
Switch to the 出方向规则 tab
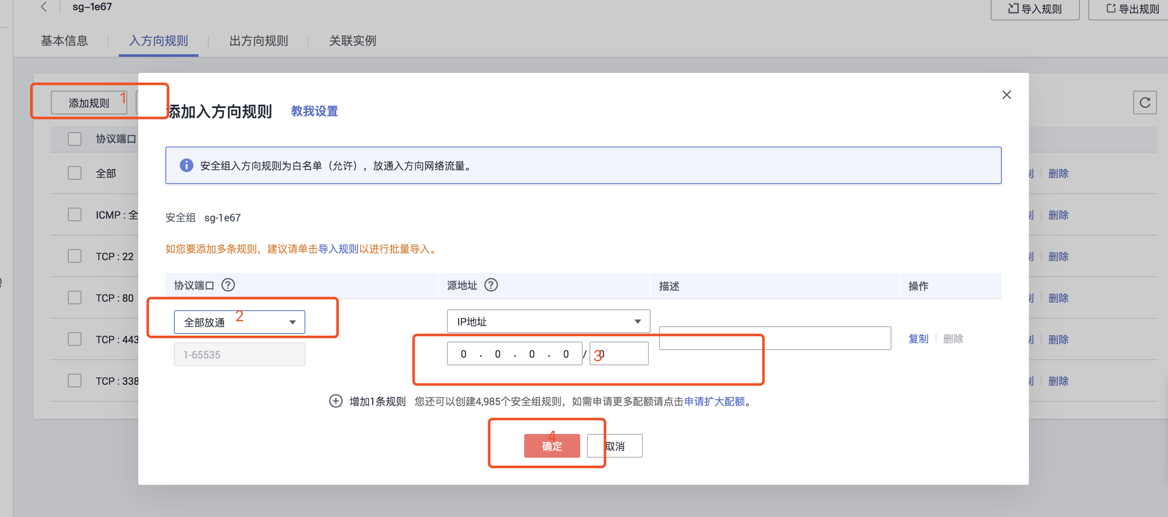click(x=258, y=41)
